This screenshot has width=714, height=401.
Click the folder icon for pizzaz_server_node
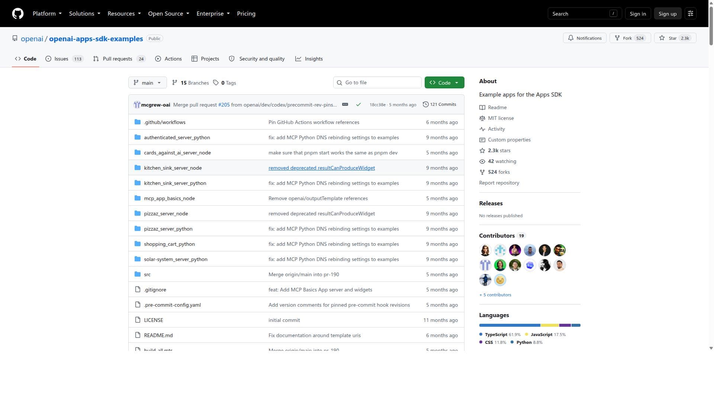click(x=138, y=213)
